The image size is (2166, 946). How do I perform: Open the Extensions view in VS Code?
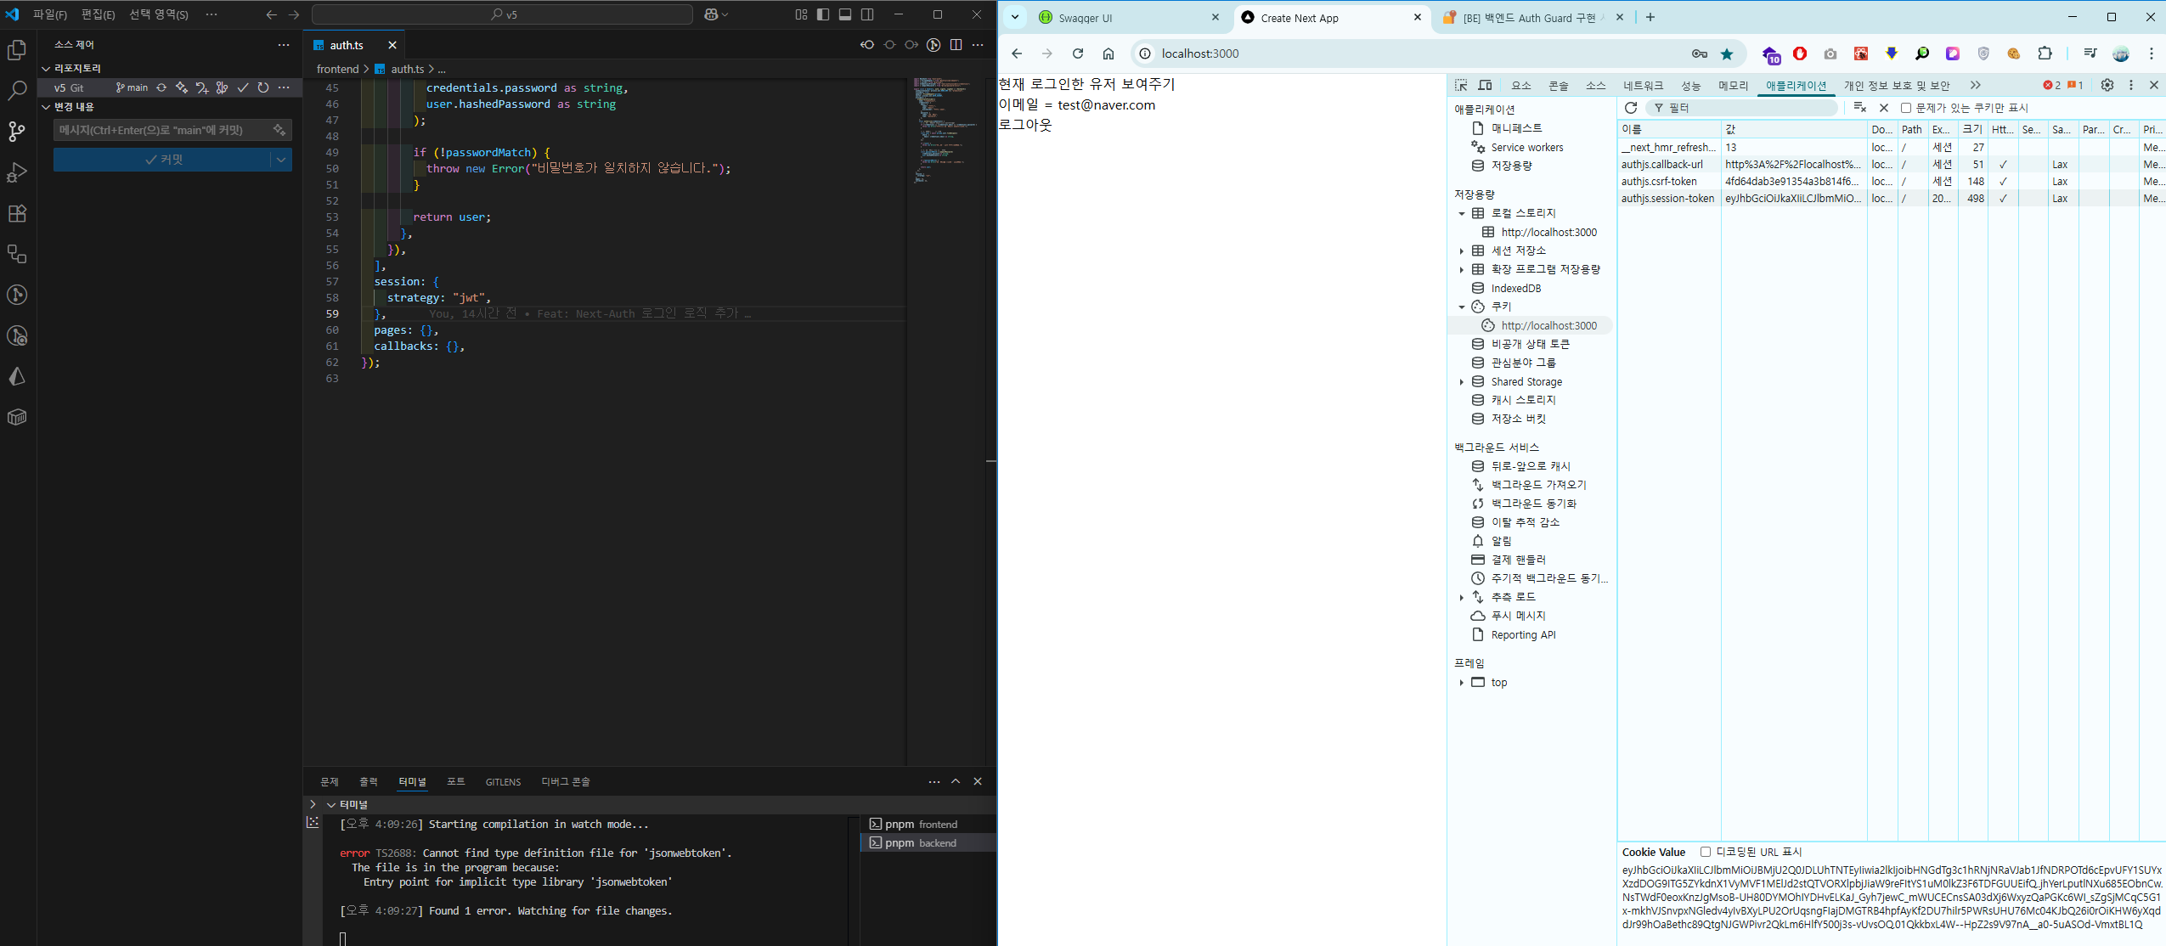pos(17,213)
